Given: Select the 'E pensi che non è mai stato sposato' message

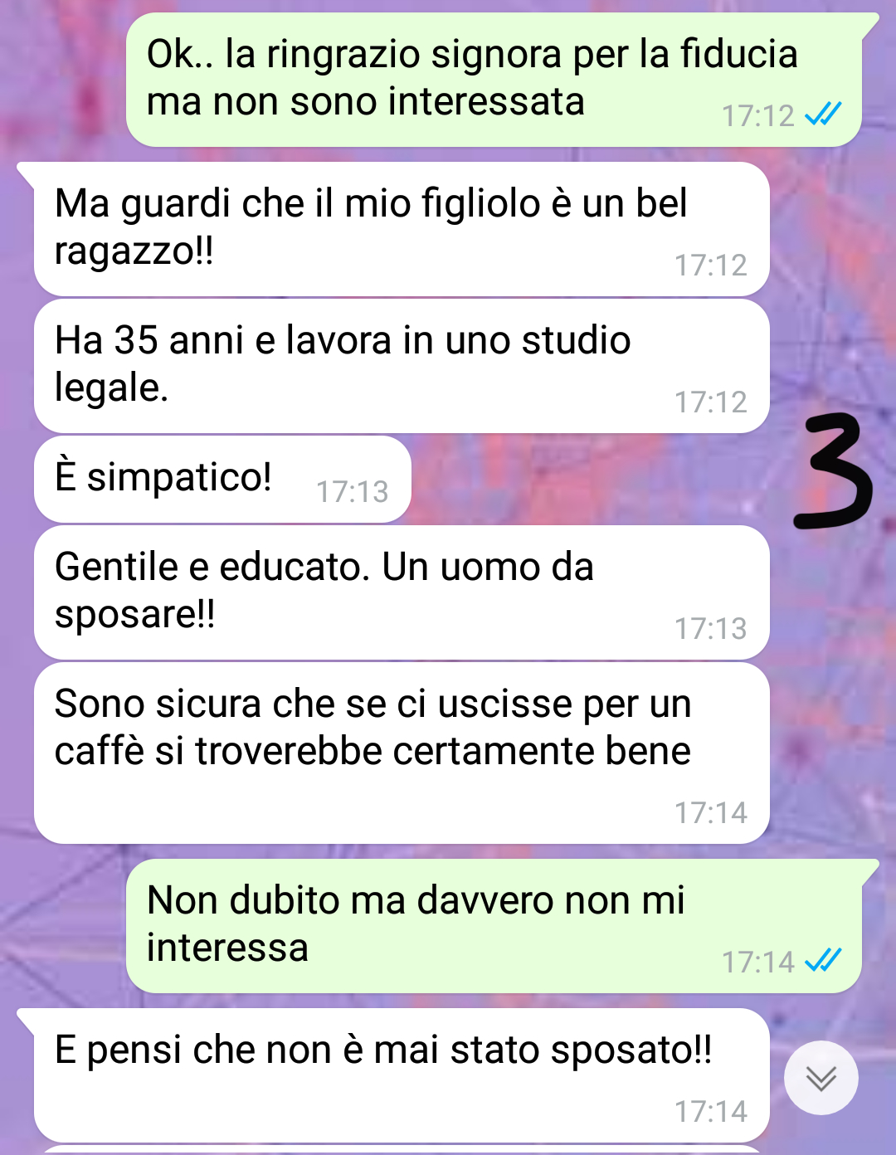Looking at the screenshot, I should coord(402,1075).
